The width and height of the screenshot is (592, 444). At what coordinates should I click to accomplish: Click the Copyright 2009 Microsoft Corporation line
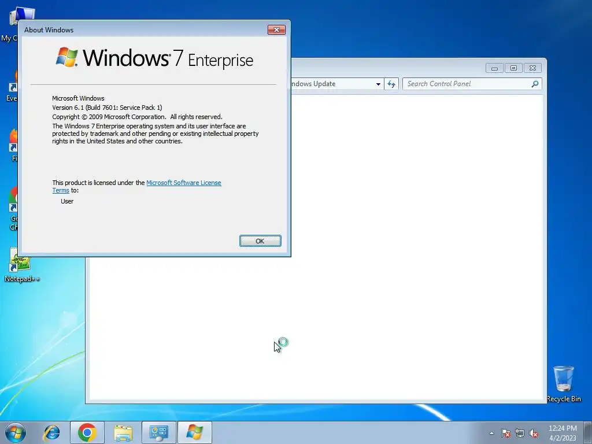pos(137,117)
